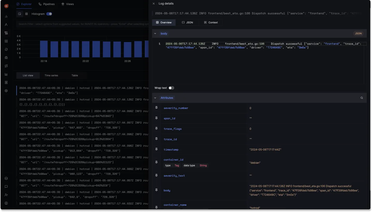The height and width of the screenshot is (212, 372).
Task: Open the Traces compass icon in sidebar
Action: pos(6,25)
